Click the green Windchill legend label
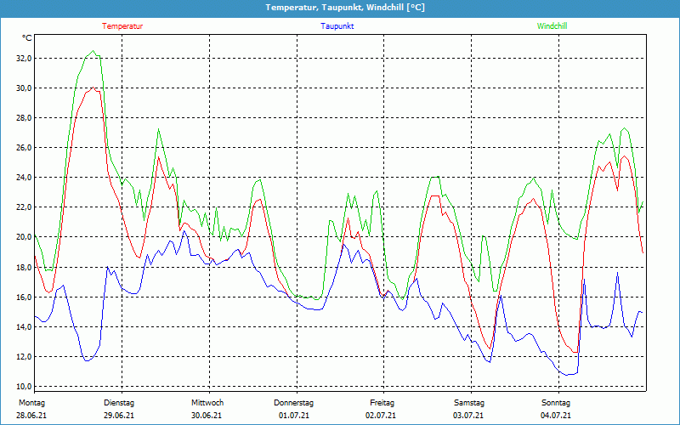Screen dimensions: 680x425 pyautogui.click(x=552, y=26)
